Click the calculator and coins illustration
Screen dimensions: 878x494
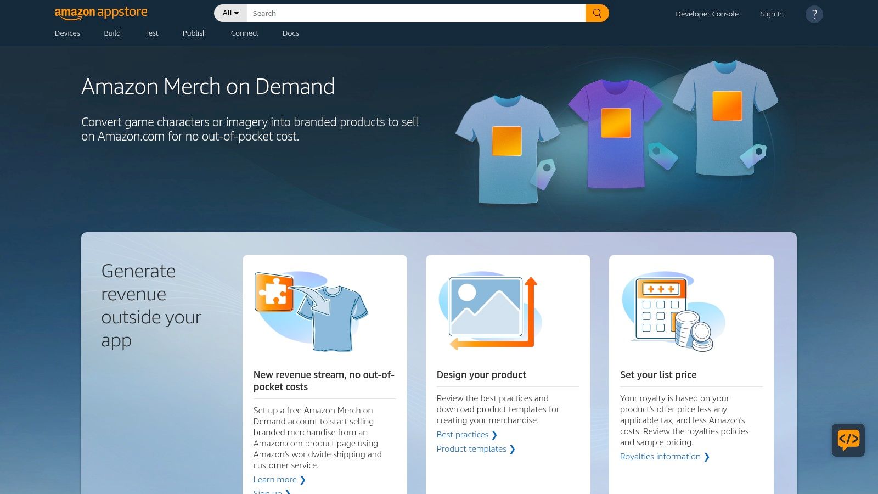(x=673, y=311)
